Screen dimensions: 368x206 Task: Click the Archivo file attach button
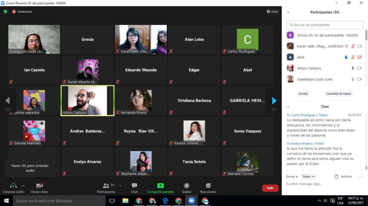coord(343,177)
